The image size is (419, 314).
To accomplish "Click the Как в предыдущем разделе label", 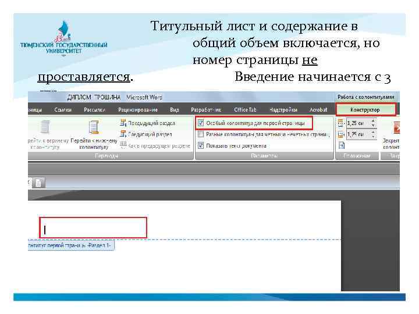I will 159,146.
